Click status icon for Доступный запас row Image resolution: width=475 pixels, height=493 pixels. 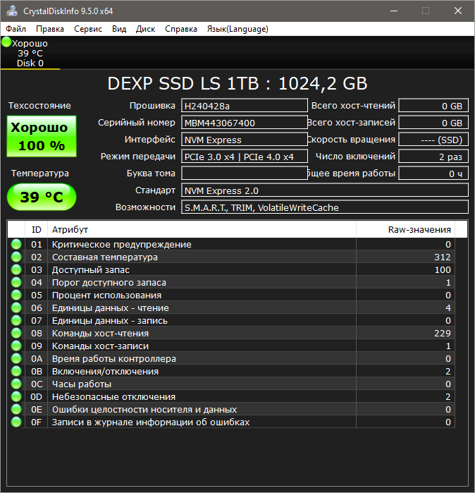(16, 270)
